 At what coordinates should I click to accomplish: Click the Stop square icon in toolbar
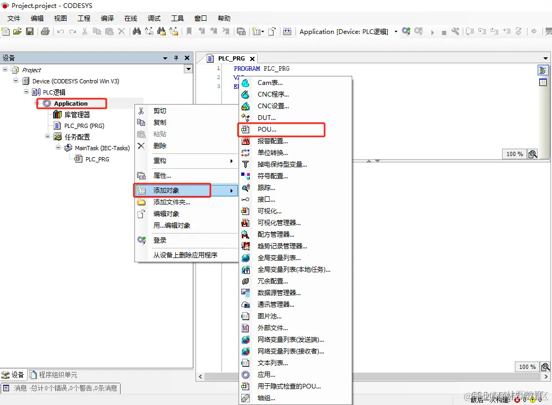click(444, 33)
